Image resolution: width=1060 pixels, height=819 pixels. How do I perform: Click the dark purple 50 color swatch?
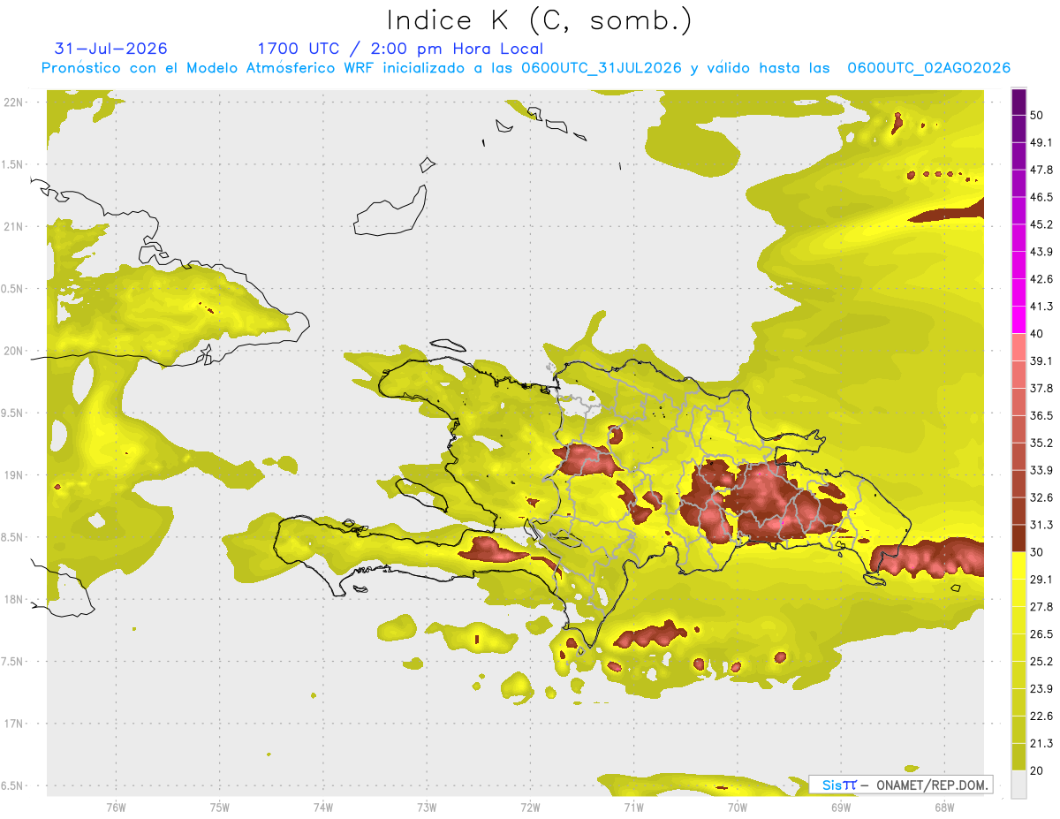pos(1018,102)
